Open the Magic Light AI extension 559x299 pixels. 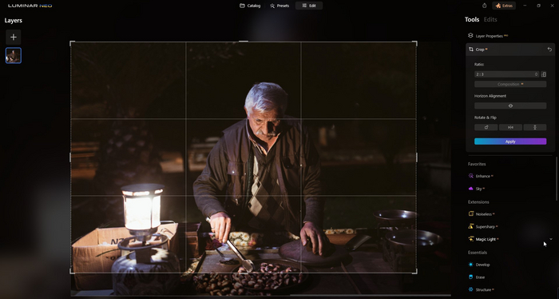[483, 239]
